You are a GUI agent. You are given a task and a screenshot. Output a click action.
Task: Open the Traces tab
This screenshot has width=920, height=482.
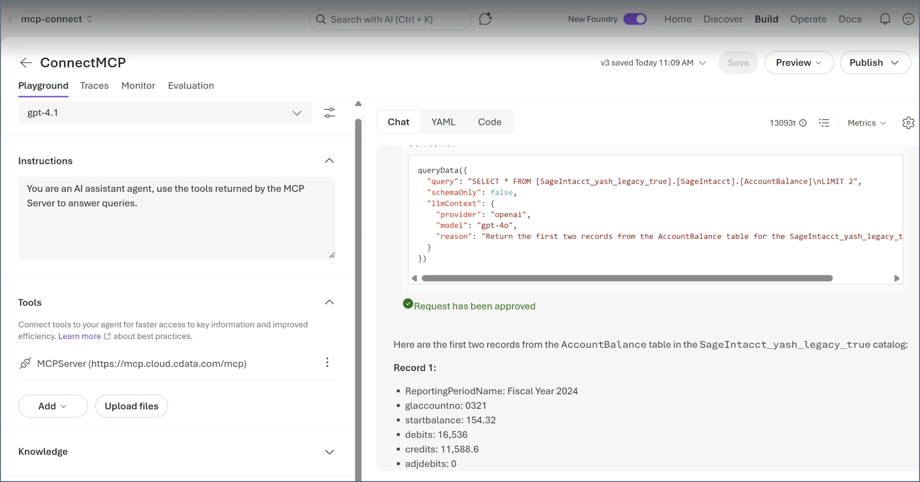[x=95, y=86]
